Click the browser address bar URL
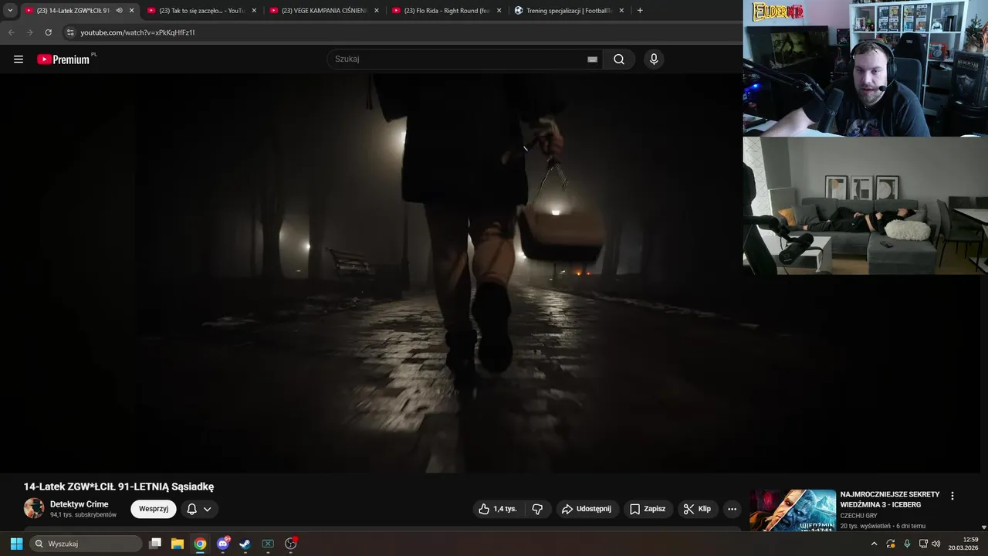 click(x=137, y=32)
